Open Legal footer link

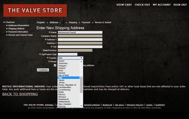(x=149, y=105)
